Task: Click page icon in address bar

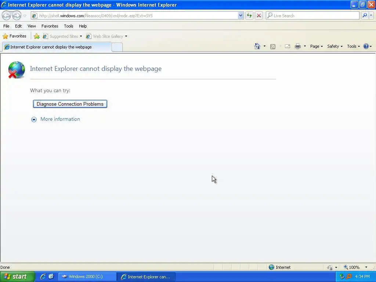Action: [x=35, y=15]
